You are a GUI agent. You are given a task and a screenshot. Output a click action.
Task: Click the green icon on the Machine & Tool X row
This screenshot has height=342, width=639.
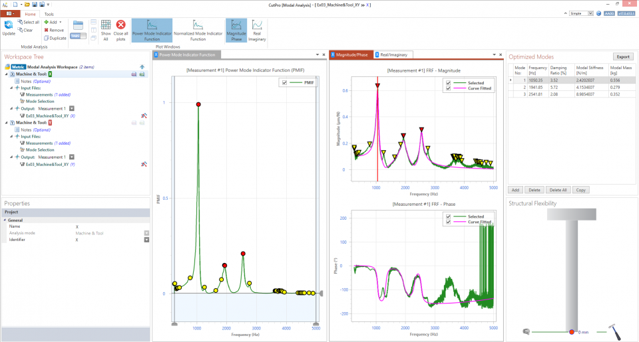[142, 74]
